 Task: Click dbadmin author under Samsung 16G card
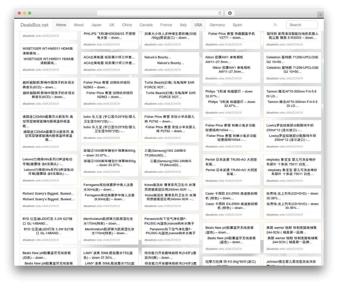click(x=151, y=172)
